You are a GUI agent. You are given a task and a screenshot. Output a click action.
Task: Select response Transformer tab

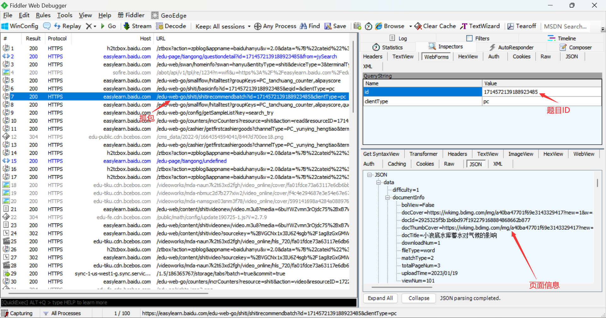423,154
